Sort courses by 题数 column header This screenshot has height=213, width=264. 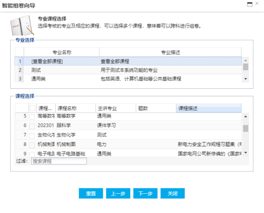pyautogui.click(x=155, y=108)
